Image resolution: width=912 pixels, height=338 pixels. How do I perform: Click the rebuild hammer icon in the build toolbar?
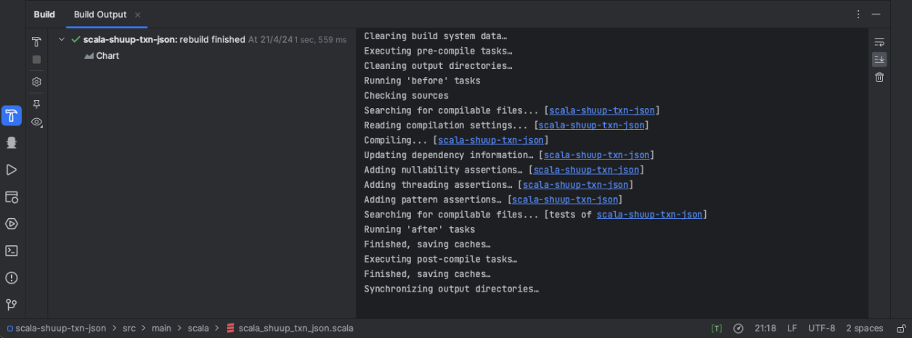[36, 42]
